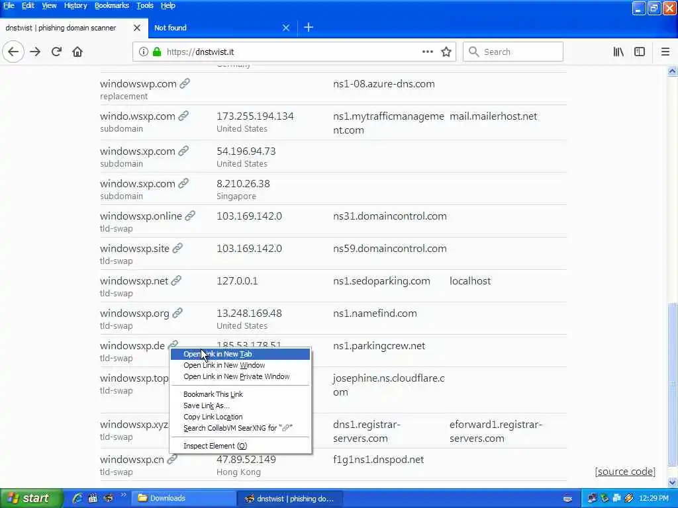Close the dnstwist tab
678x508 pixels.
pos(137,28)
